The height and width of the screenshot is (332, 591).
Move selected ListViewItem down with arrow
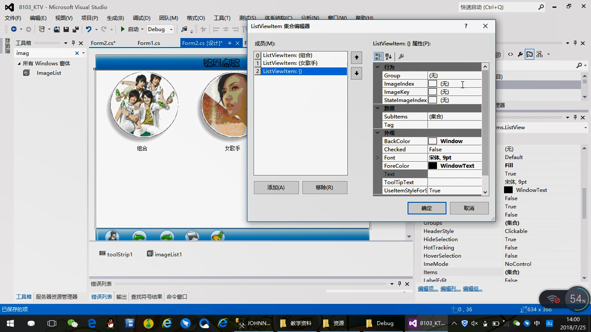356,73
